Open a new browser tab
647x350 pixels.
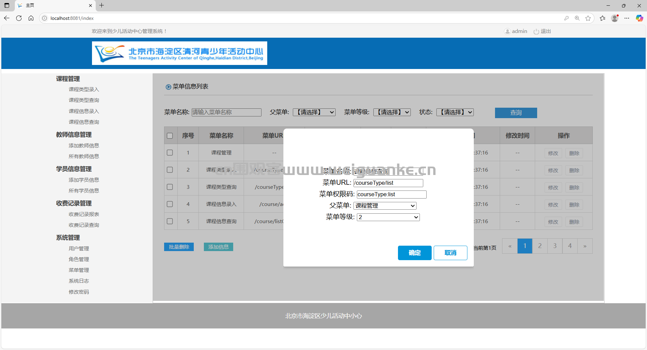click(102, 5)
